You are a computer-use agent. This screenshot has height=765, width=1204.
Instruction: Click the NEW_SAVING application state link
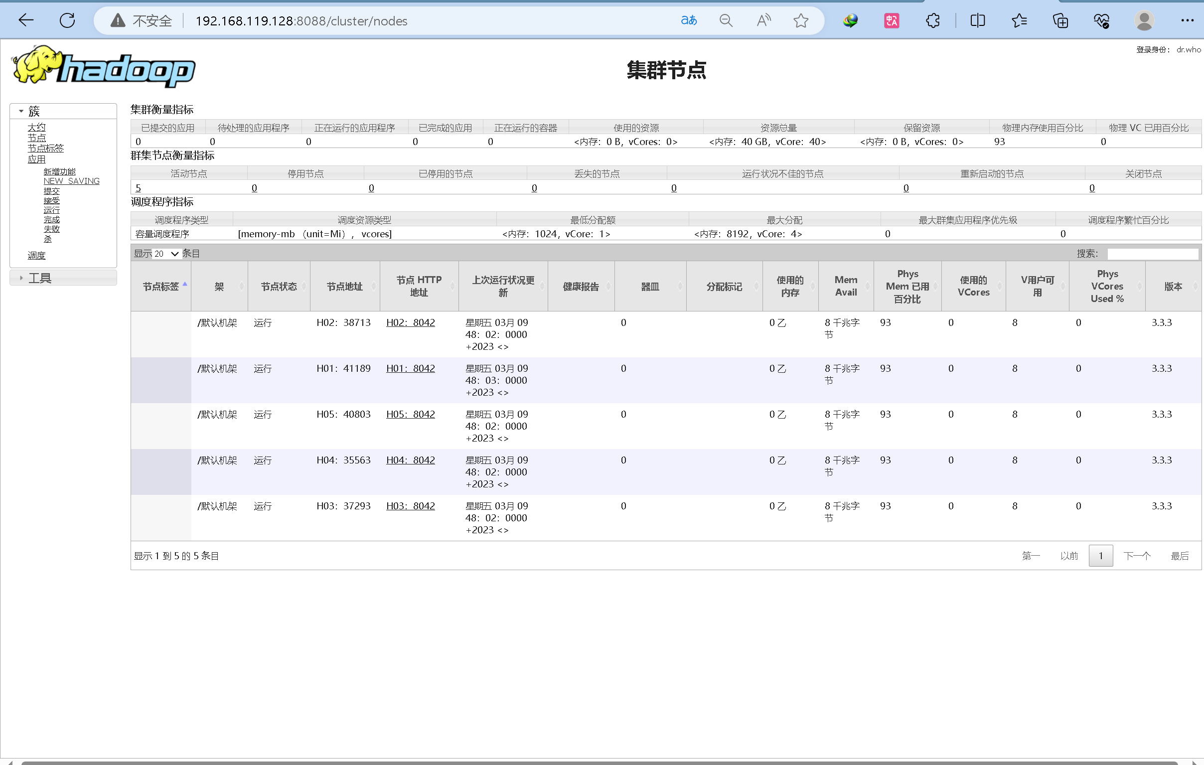pyautogui.click(x=71, y=181)
